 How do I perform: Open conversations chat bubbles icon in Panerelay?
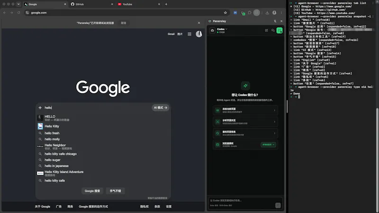pos(273,30)
